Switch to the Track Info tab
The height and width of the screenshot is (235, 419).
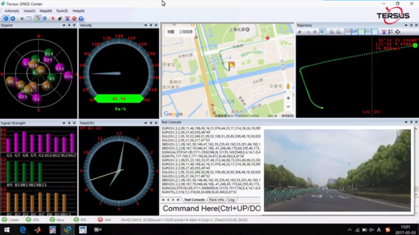(216, 200)
